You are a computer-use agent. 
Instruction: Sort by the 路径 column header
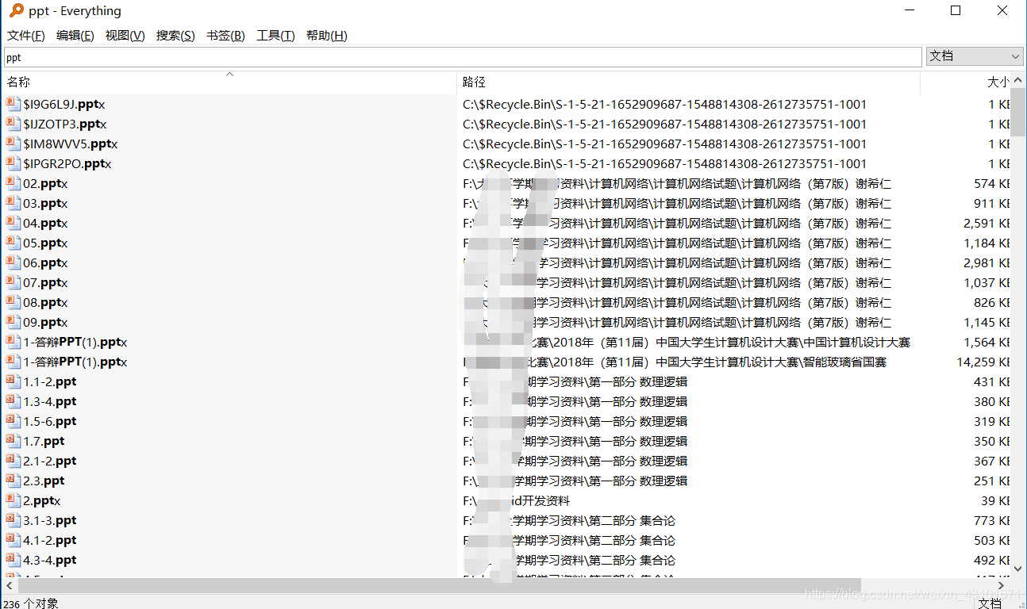coord(689,82)
